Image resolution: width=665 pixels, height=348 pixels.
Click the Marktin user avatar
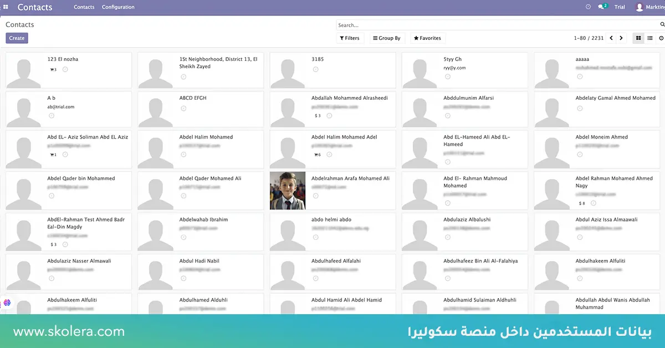tap(640, 7)
